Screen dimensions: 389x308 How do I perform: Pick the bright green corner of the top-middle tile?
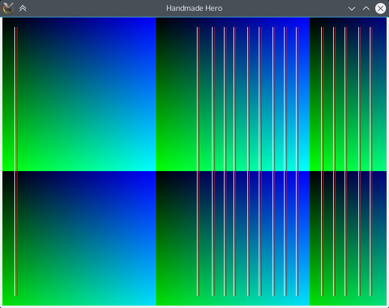(160, 168)
